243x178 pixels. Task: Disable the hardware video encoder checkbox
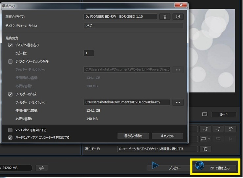pos(10,138)
